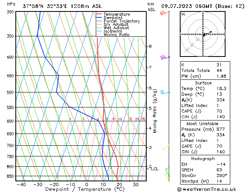Click the date header '09.07.2023 06GMT (Base: 12)'
Image resolution: width=248 pixels, height=192 pixels.
tap(203, 6)
